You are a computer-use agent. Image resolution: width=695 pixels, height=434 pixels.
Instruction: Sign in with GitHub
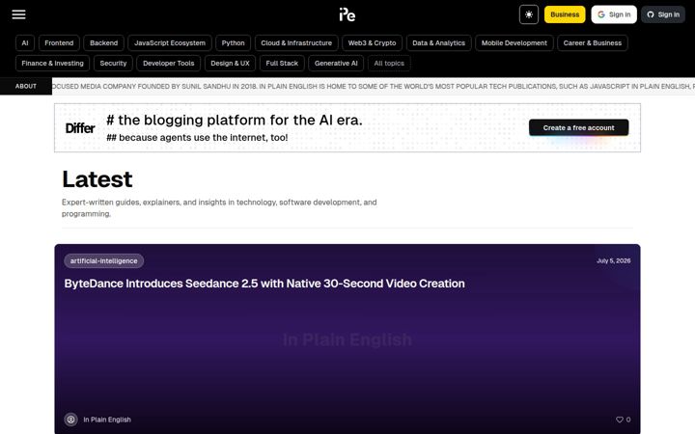tap(663, 14)
